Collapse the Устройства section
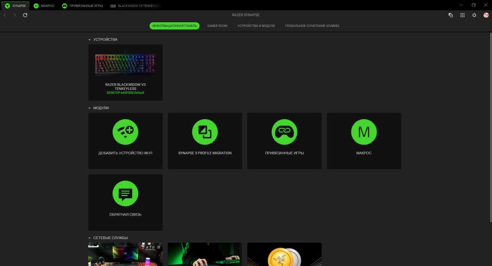This screenshot has height=266, width=492. click(x=90, y=40)
